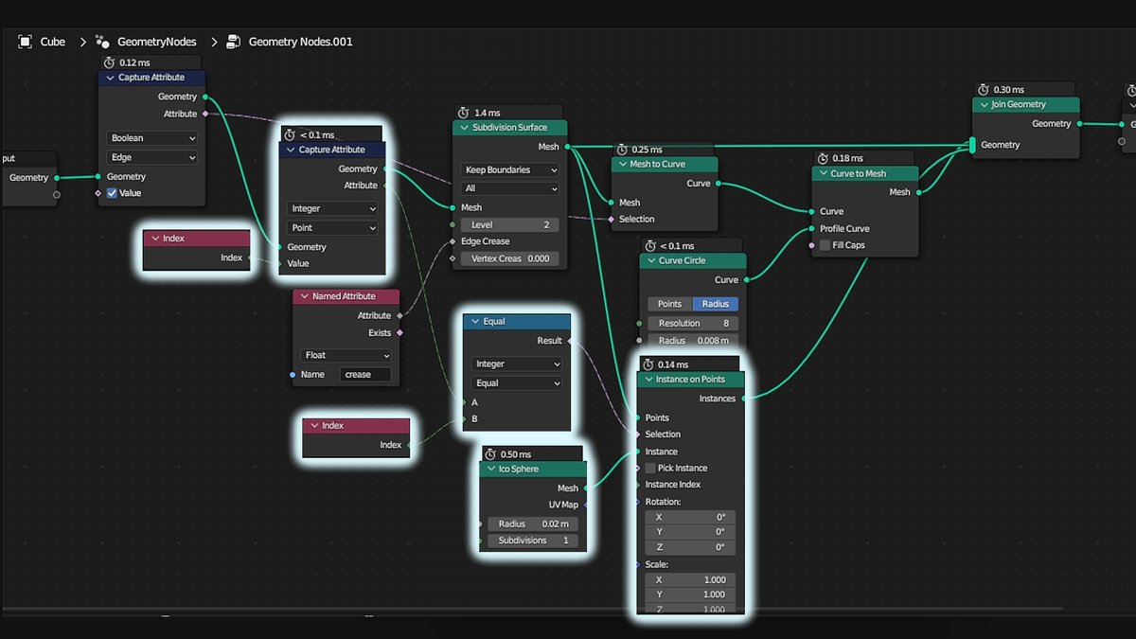Open the Float data type dropdown on Named Attribute
Image resolution: width=1136 pixels, height=639 pixels.
click(346, 355)
